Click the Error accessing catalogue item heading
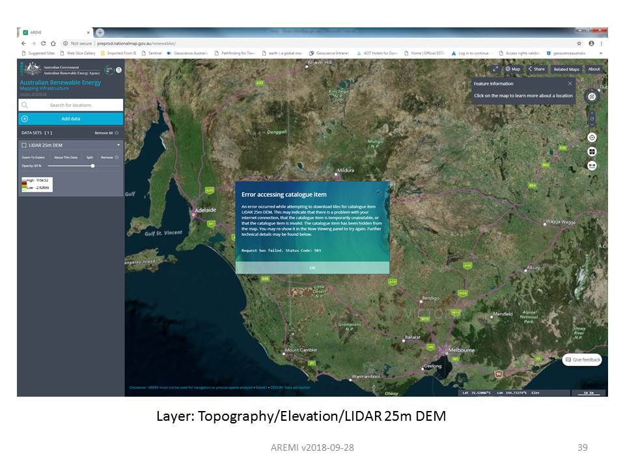The height and width of the screenshot is (469, 625). [x=284, y=195]
